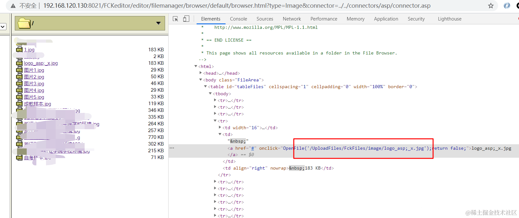The width and height of the screenshot is (519, 218).
Task: Select the anchor onclick OpenFile line
Action: [x=369, y=148]
